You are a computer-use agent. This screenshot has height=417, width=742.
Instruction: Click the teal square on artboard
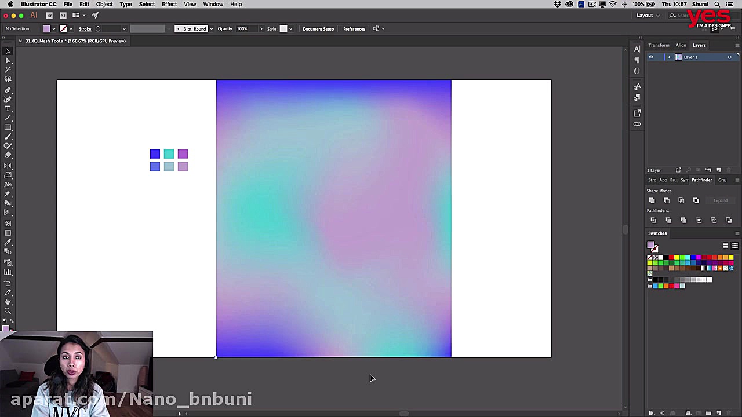169,153
